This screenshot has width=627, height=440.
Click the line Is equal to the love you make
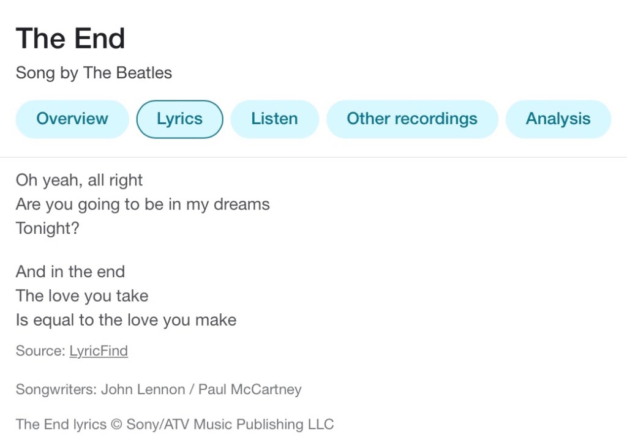126,320
